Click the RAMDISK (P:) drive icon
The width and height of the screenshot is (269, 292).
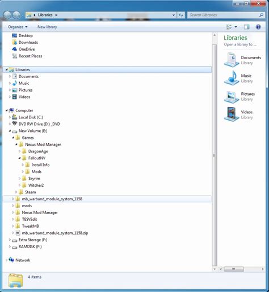coord(15,247)
